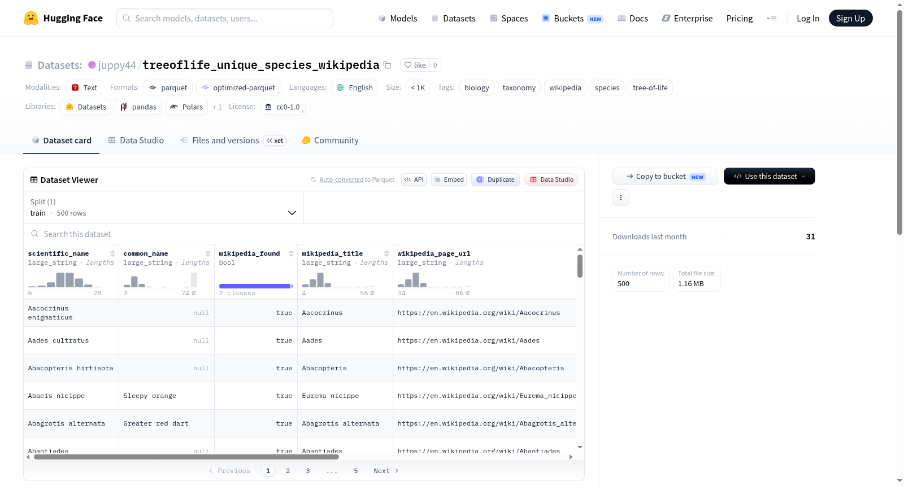The width and height of the screenshot is (904, 486).
Task: Open the expanded navigation menu icon
Action: click(771, 18)
